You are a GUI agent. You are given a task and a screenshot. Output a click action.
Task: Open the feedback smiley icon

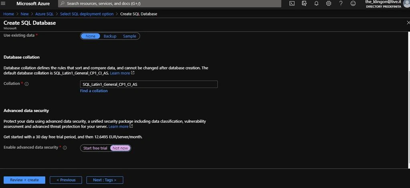pos(353,3)
